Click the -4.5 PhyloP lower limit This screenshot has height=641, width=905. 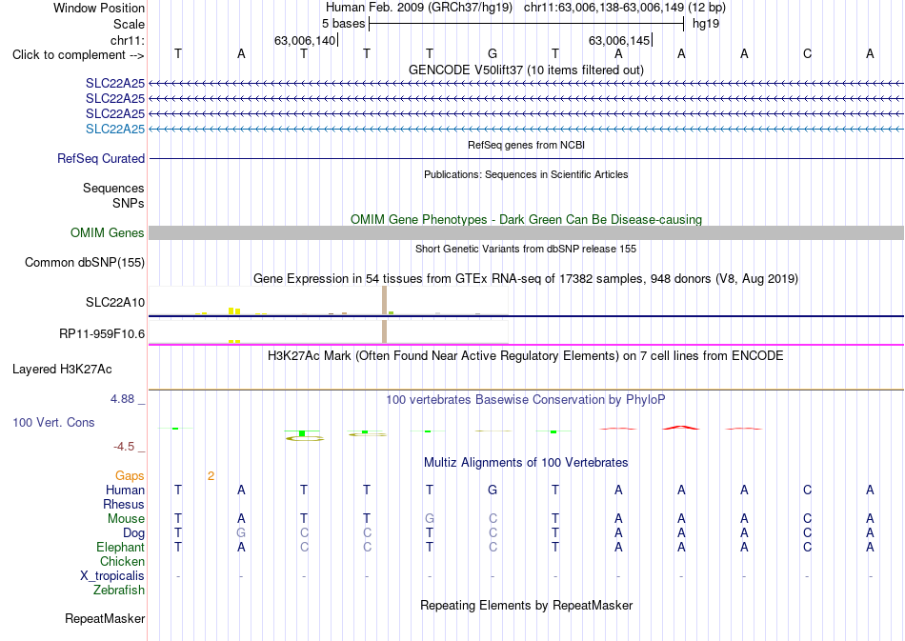pos(124,446)
